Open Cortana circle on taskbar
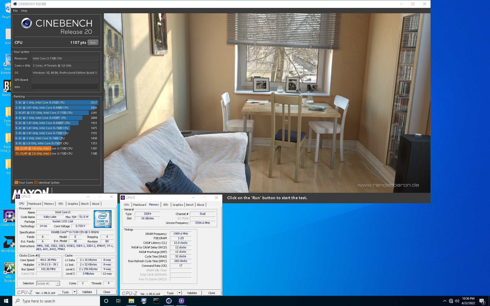The width and height of the screenshot is (490, 306). click(106, 301)
